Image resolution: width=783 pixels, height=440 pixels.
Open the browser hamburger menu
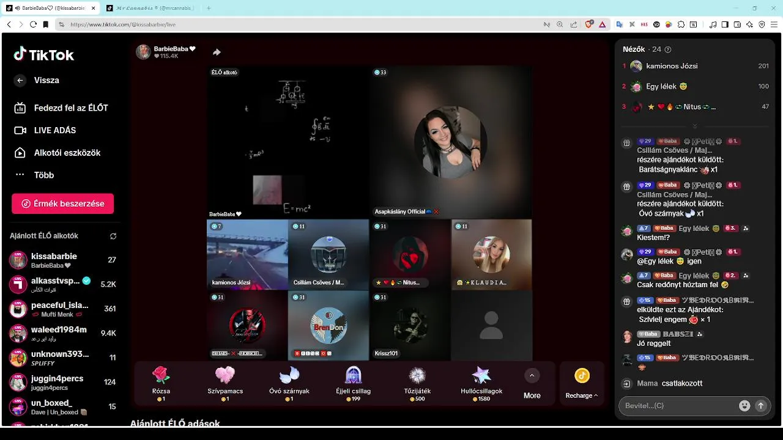[775, 24]
